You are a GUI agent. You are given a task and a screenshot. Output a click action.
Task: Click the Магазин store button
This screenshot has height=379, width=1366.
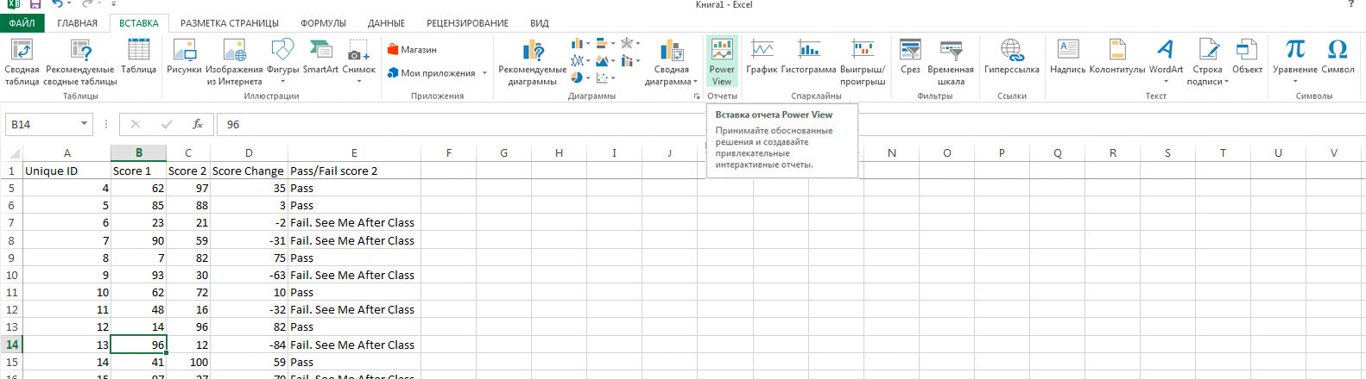[412, 50]
